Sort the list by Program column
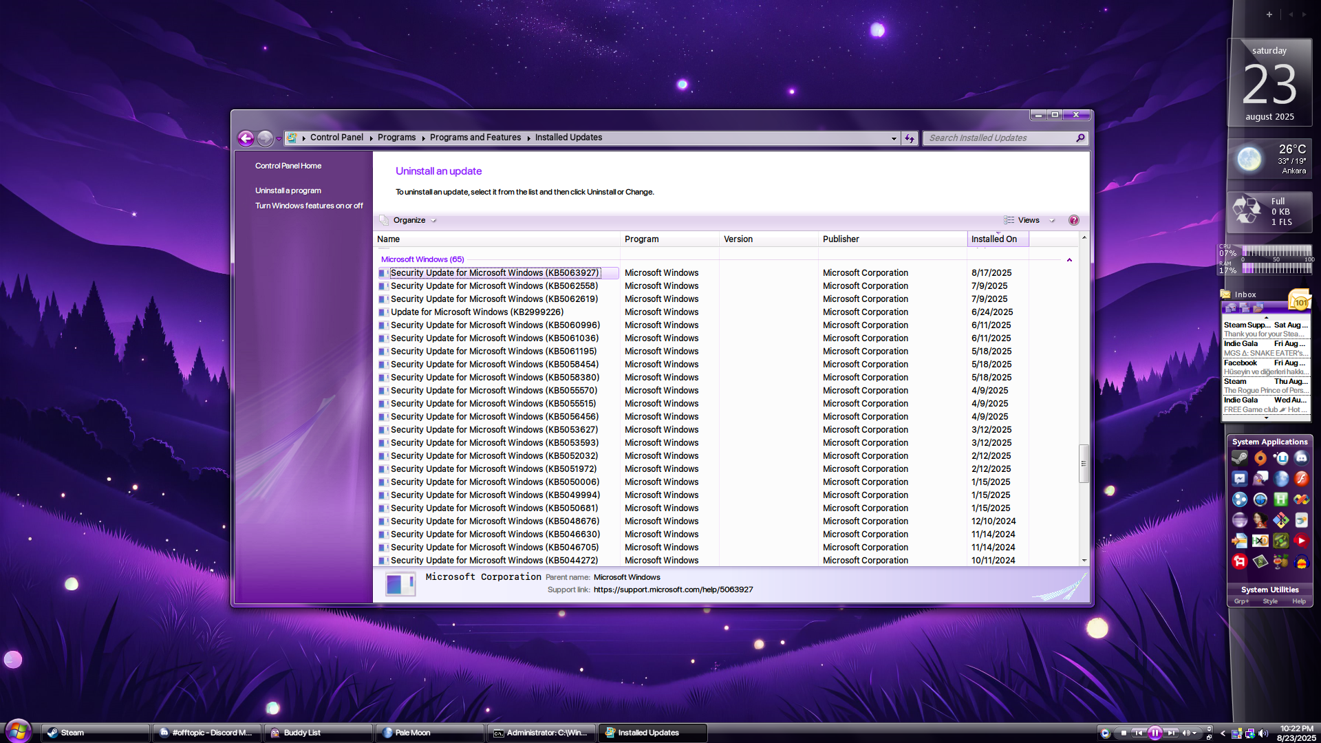 669,239
